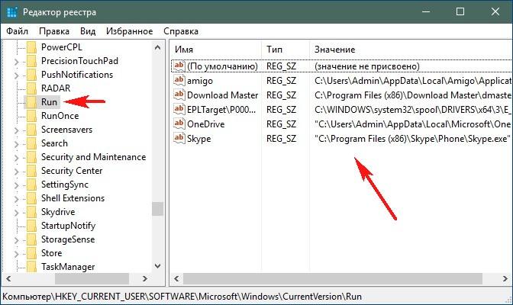Select the Shell Extensions key label
513x305 pixels.
click(73, 198)
